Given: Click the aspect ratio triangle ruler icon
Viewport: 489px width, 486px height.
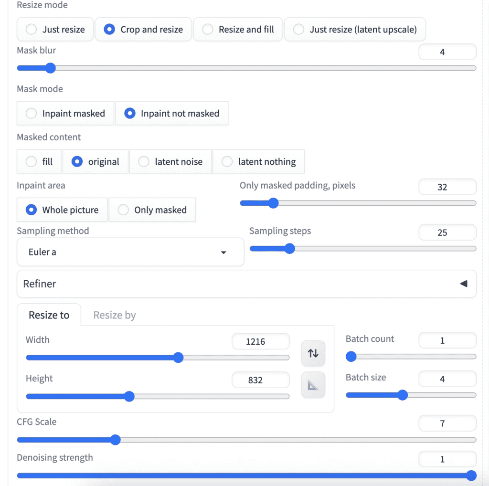Looking at the screenshot, I should 313,385.
